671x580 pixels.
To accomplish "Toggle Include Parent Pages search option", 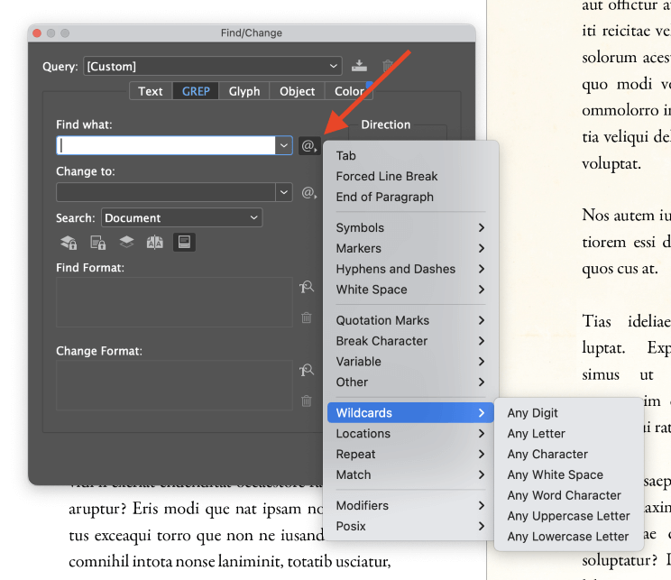I will pyautogui.click(x=155, y=243).
